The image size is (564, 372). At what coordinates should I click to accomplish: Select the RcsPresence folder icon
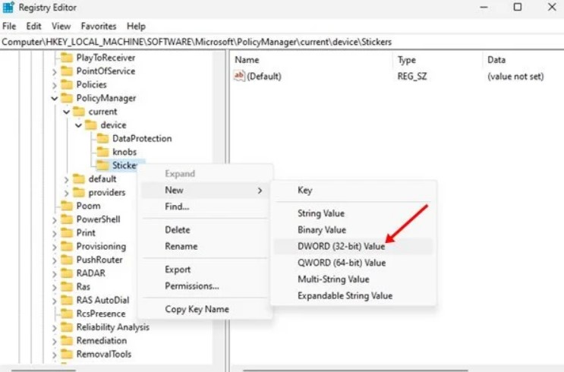coord(67,314)
